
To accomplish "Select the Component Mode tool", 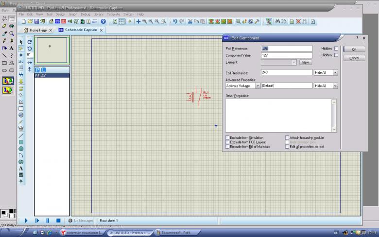I will (21, 49).
